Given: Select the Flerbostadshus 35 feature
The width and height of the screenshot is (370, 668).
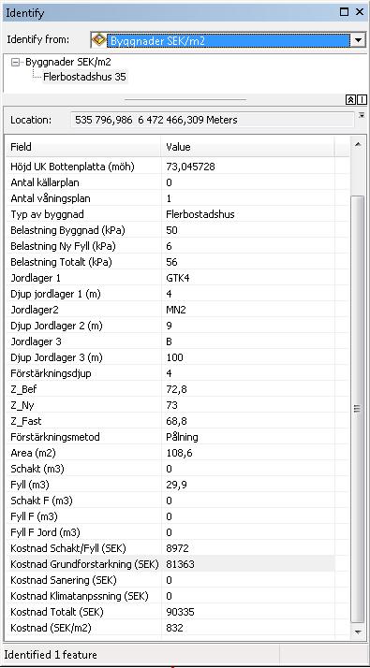Looking at the screenshot, I should pos(84,77).
